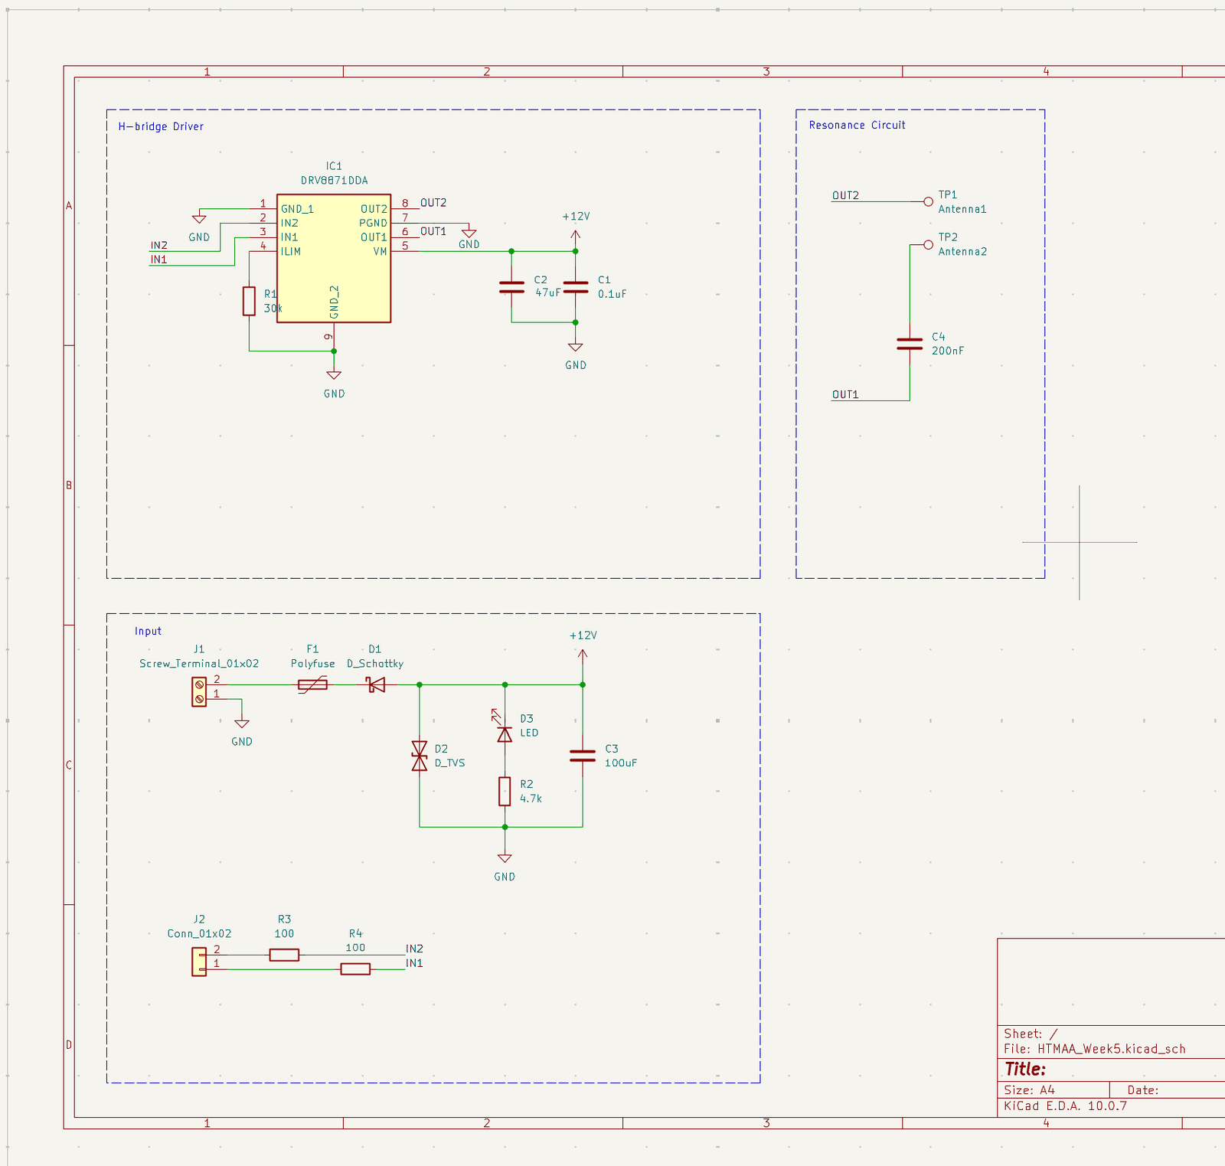
Task: Click the 'Screw_Terminal_01x02' text
Action: tap(199, 664)
